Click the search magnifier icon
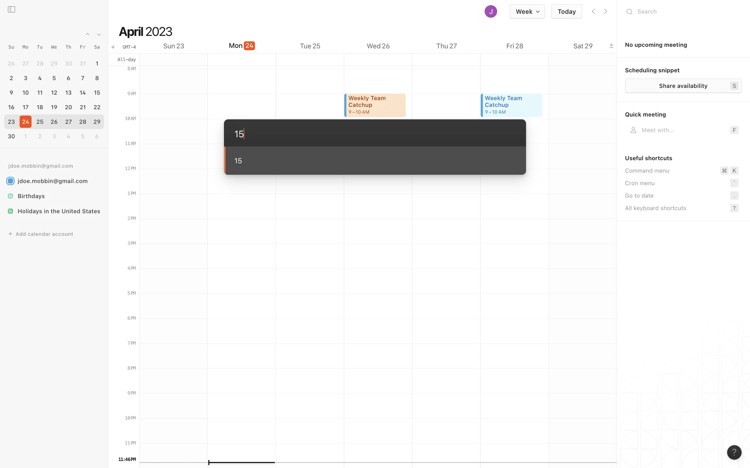The width and height of the screenshot is (750, 468). (x=629, y=12)
